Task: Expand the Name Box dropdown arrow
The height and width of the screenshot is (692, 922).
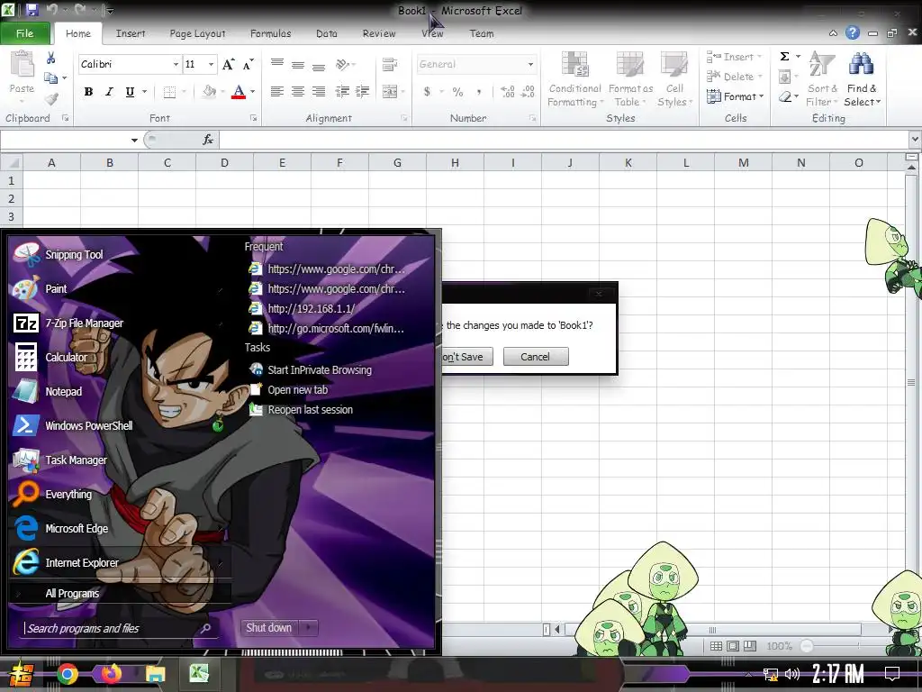Action: pyautogui.click(x=134, y=140)
